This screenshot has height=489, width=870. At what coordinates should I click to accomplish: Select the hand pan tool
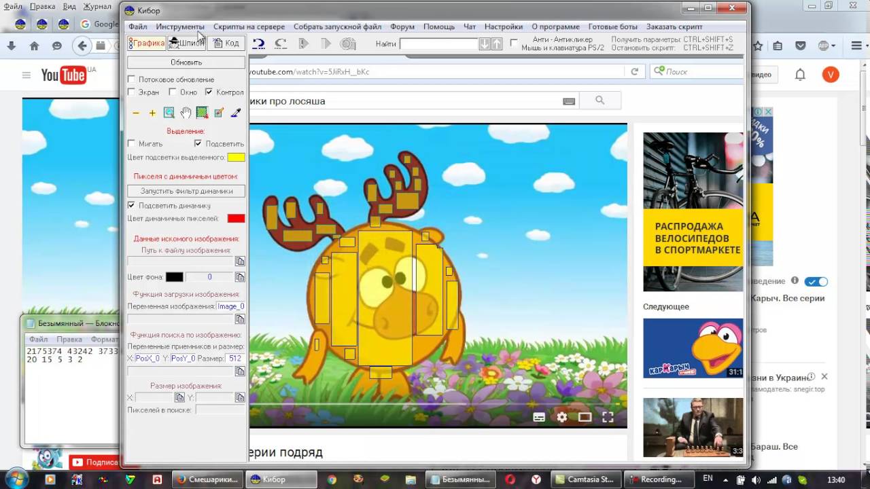186,113
